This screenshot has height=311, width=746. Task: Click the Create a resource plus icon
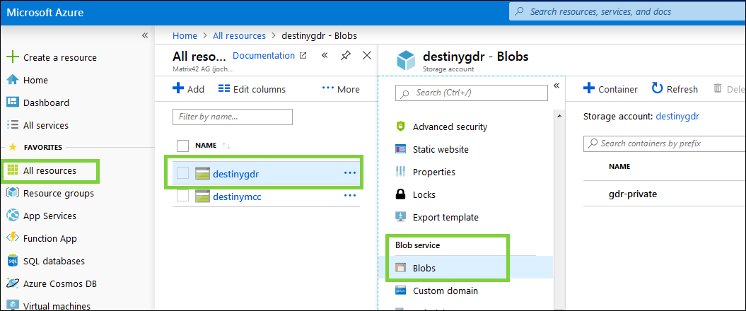pyautogui.click(x=12, y=57)
